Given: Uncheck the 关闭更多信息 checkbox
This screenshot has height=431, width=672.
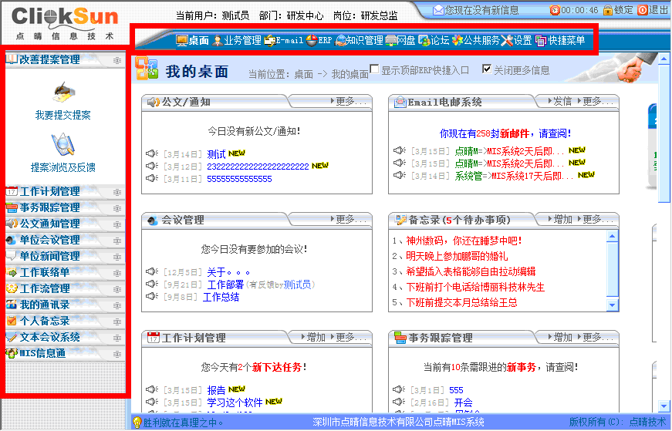Looking at the screenshot, I should (x=487, y=69).
